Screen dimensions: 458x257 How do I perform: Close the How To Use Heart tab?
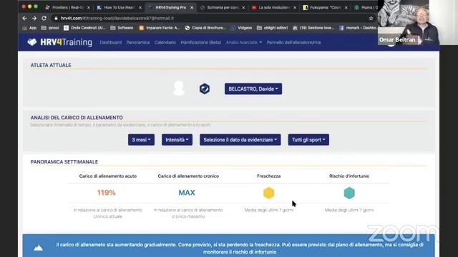tap(140, 8)
